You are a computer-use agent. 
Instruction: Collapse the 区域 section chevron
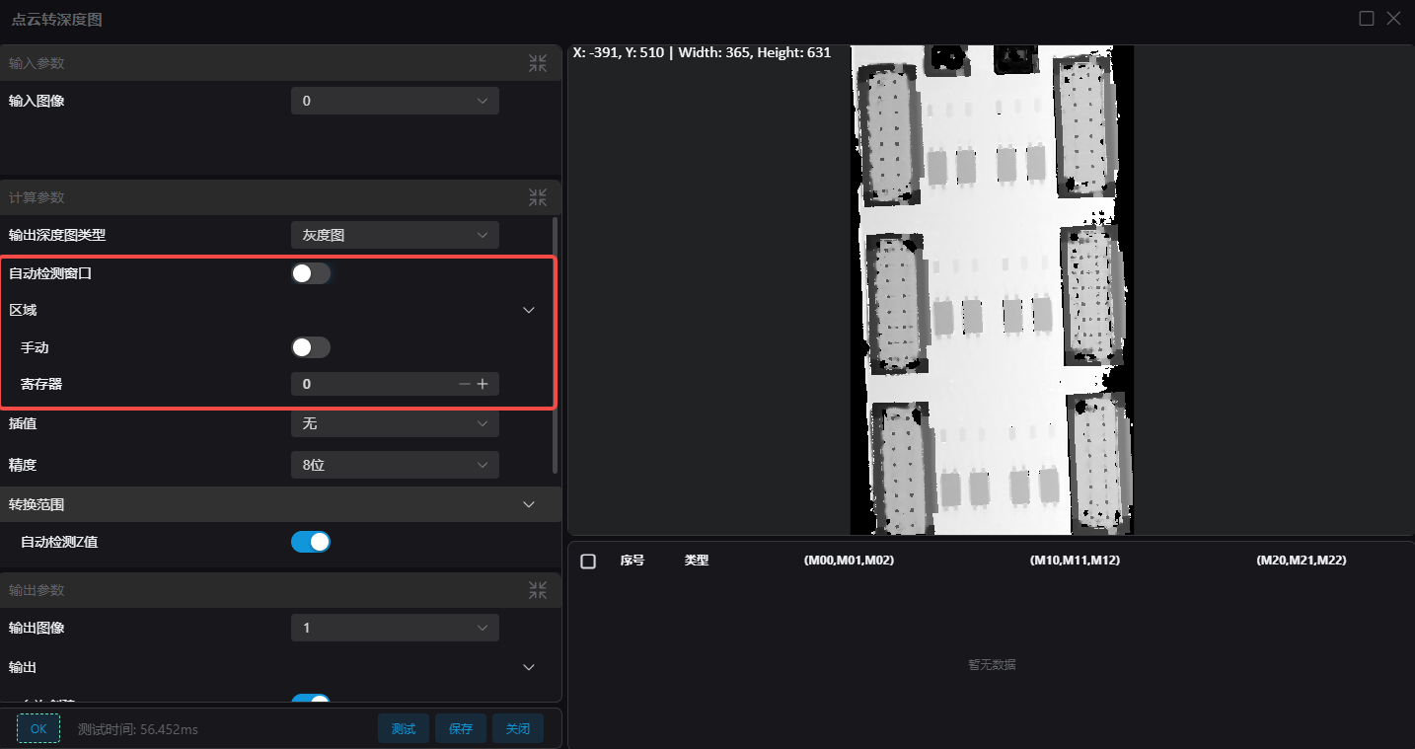(x=529, y=310)
